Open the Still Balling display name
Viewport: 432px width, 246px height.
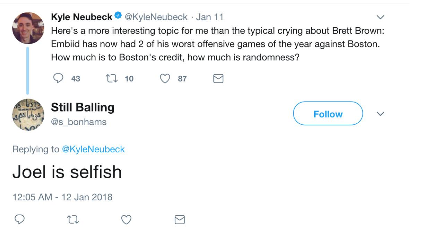(x=83, y=107)
